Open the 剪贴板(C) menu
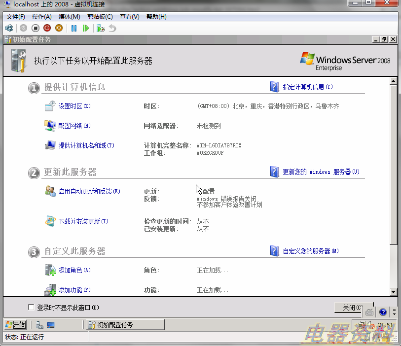This screenshot has width=401, height=346. click(x=100, y=17)
